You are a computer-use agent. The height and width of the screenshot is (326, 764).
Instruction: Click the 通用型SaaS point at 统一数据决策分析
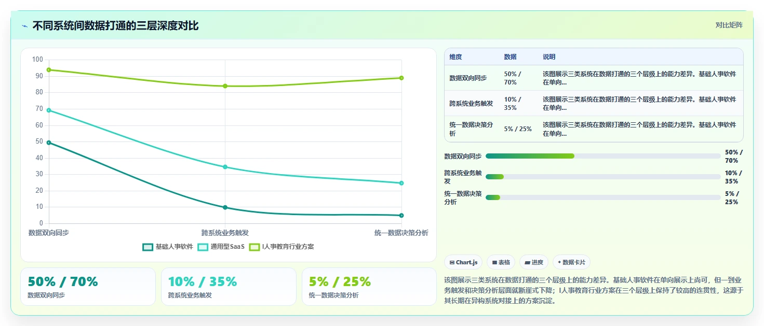[401, 183]
